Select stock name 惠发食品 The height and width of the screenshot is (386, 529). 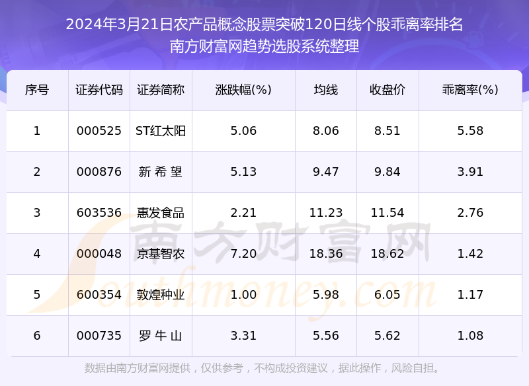point(161,213)
